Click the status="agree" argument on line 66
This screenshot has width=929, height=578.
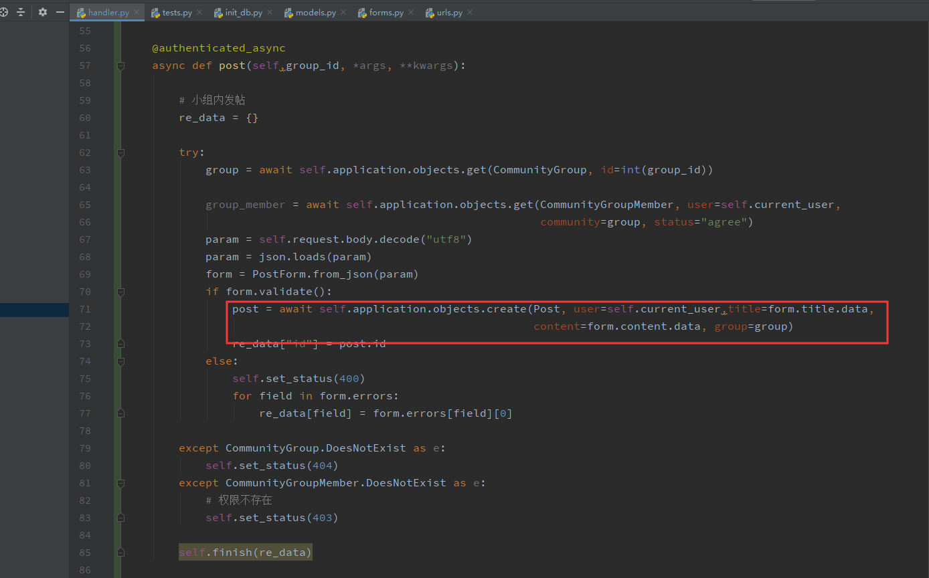(x=701, y=222)
